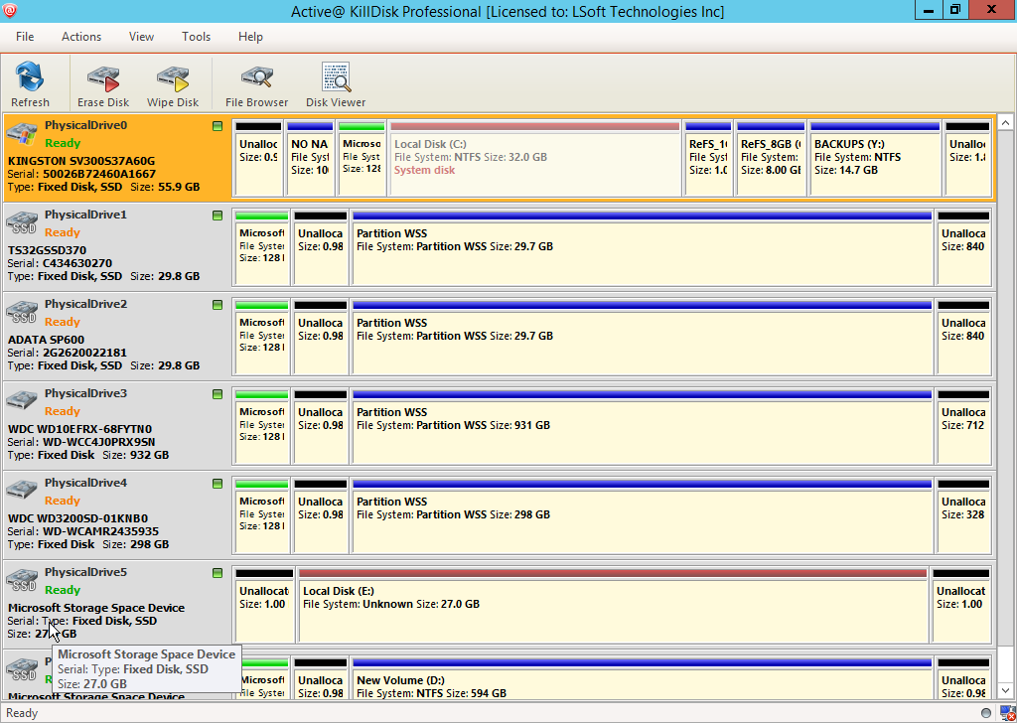This screenshot has height=723, width=1017.
Task: Toggle the PhysicalDrive5 green checkbox
Action: 218,573
